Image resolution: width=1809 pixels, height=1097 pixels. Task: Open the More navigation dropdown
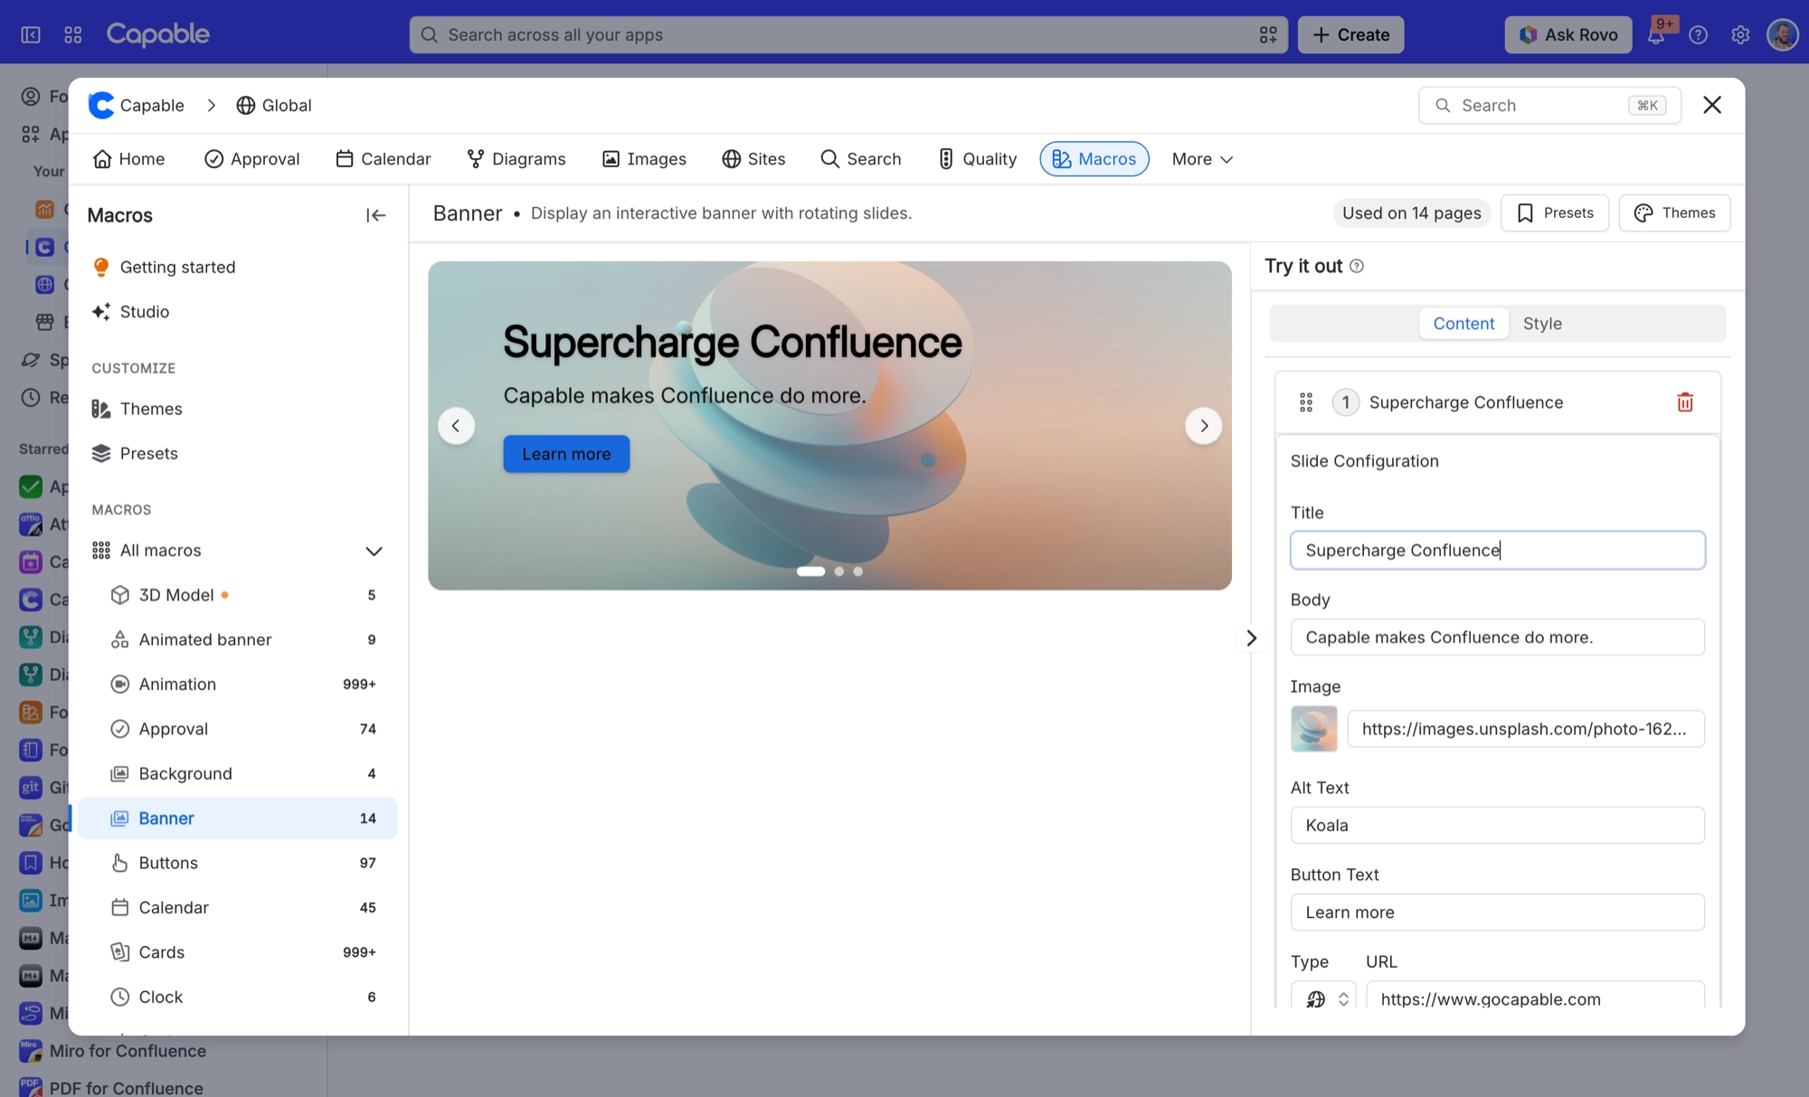click(1202, 159)
